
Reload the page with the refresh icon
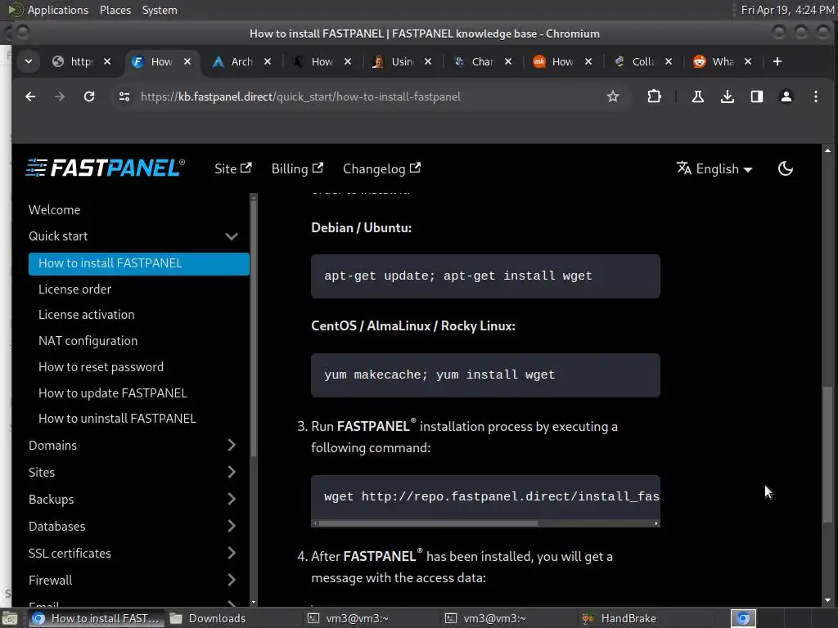[89, 96]
